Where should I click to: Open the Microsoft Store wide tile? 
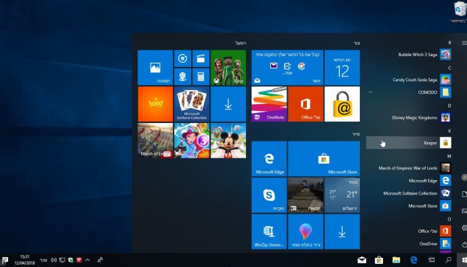tap(324, 159)
